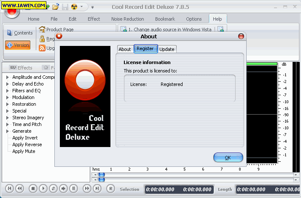The width and height of the screenshot is (301, 198).
Task: Click the yellow burn disc icon
Action: pyautogui.click(x=74, y=7)
